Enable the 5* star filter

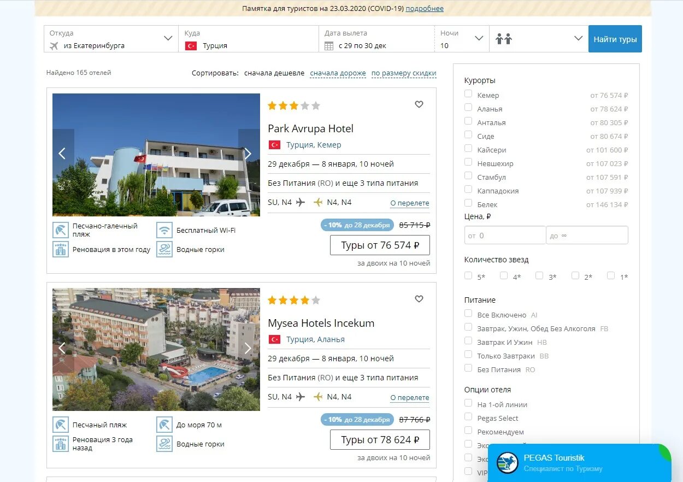coord(468,275)
